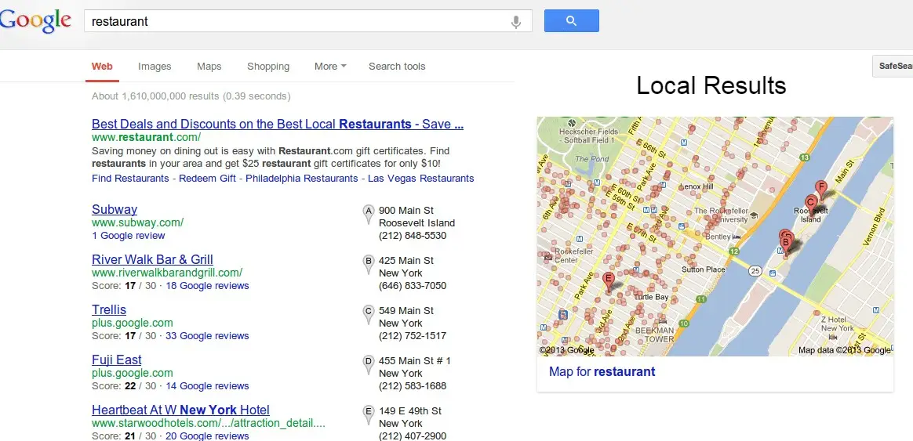
Task: Click the 900 Main St address text
Action: (x=406, y=210)
